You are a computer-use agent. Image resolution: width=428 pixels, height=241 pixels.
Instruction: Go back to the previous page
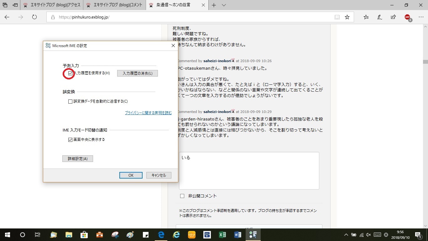[x=7, y=17]
